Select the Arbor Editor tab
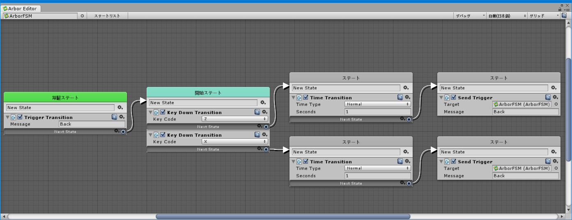The height and width of the screenshot is (220, 572). (21, 8)
